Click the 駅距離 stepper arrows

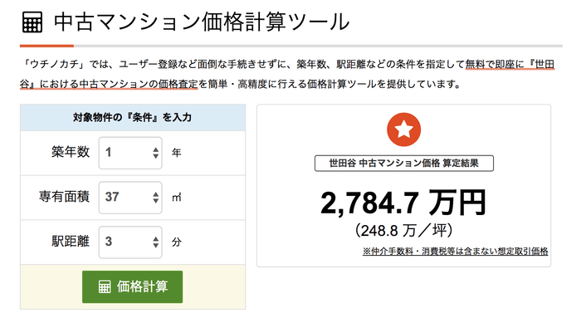(x=156, y=242)
